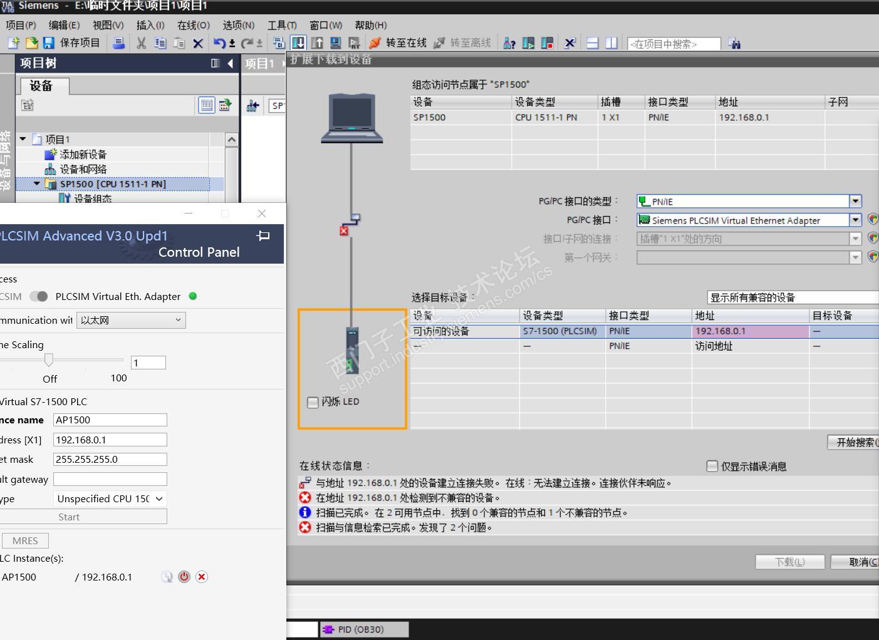Click the floppy disk save icon
Viewport: 879px width, 640px height.
(48, 43)
